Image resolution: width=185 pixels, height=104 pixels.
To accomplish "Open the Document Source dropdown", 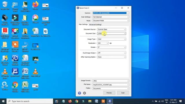I will [112, 29].
